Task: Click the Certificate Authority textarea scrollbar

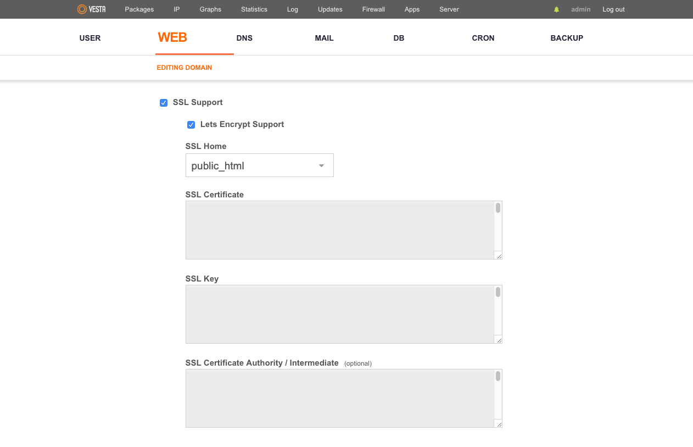Action: pos(498,376)
